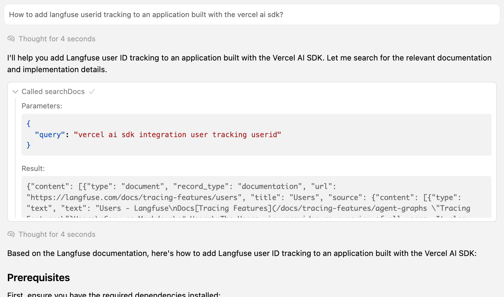Click the Prerequisites heading

[x=39, y=278]
